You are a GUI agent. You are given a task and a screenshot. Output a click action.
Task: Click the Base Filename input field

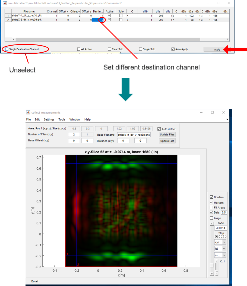pos(134,135)
